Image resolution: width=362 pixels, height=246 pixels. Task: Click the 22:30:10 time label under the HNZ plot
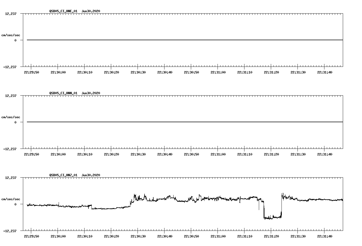[x=85, y=236]
